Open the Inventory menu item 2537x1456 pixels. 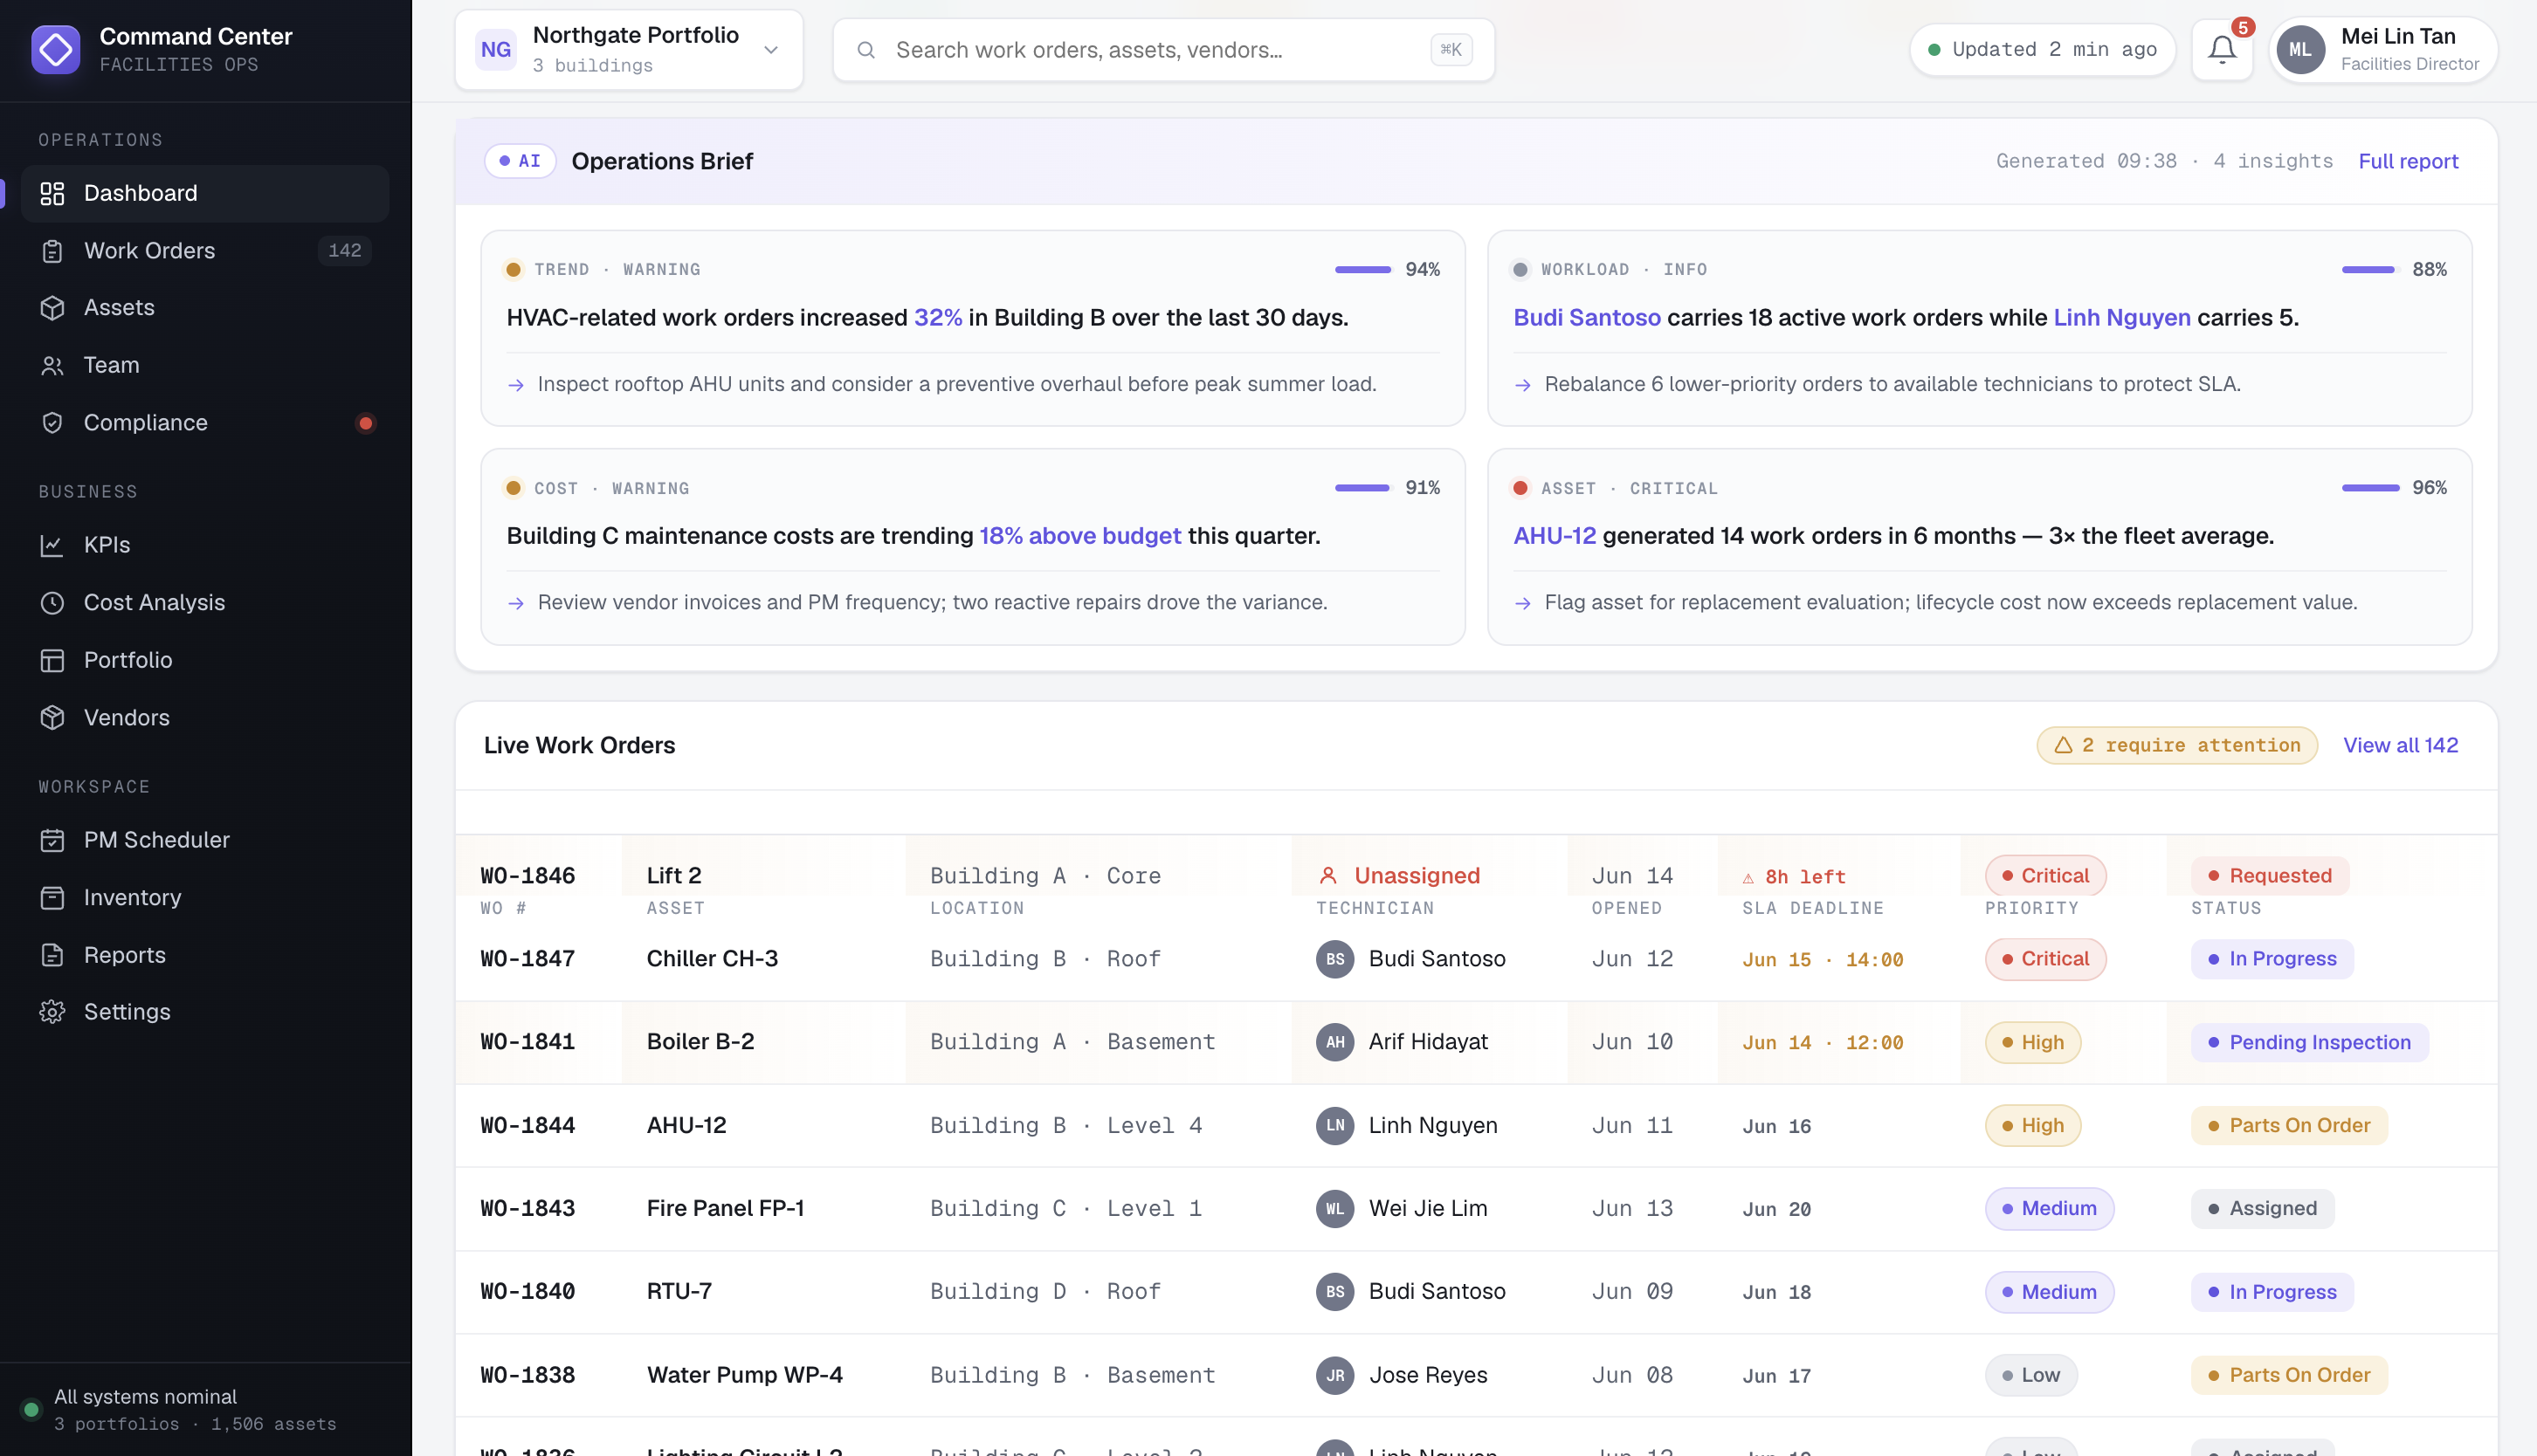(x=205, y=898)
